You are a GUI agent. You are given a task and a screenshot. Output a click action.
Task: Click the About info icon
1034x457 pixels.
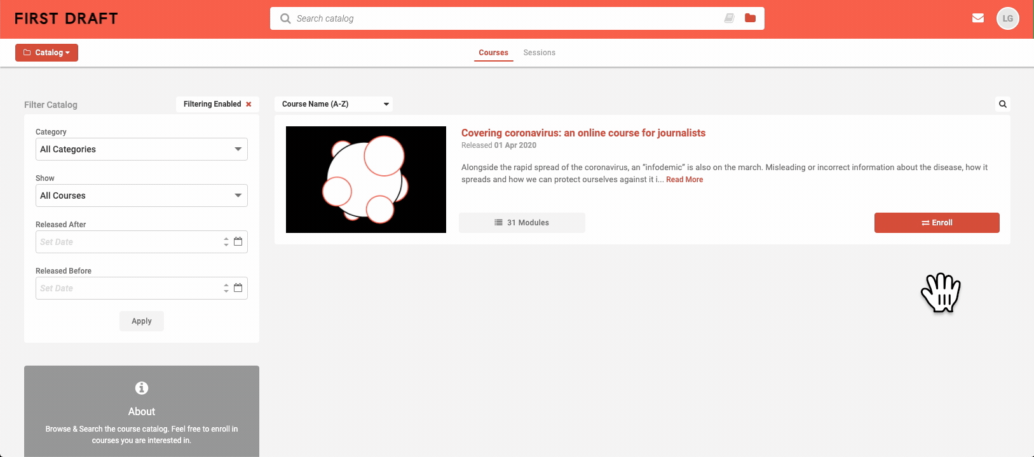tap(142, 388)
